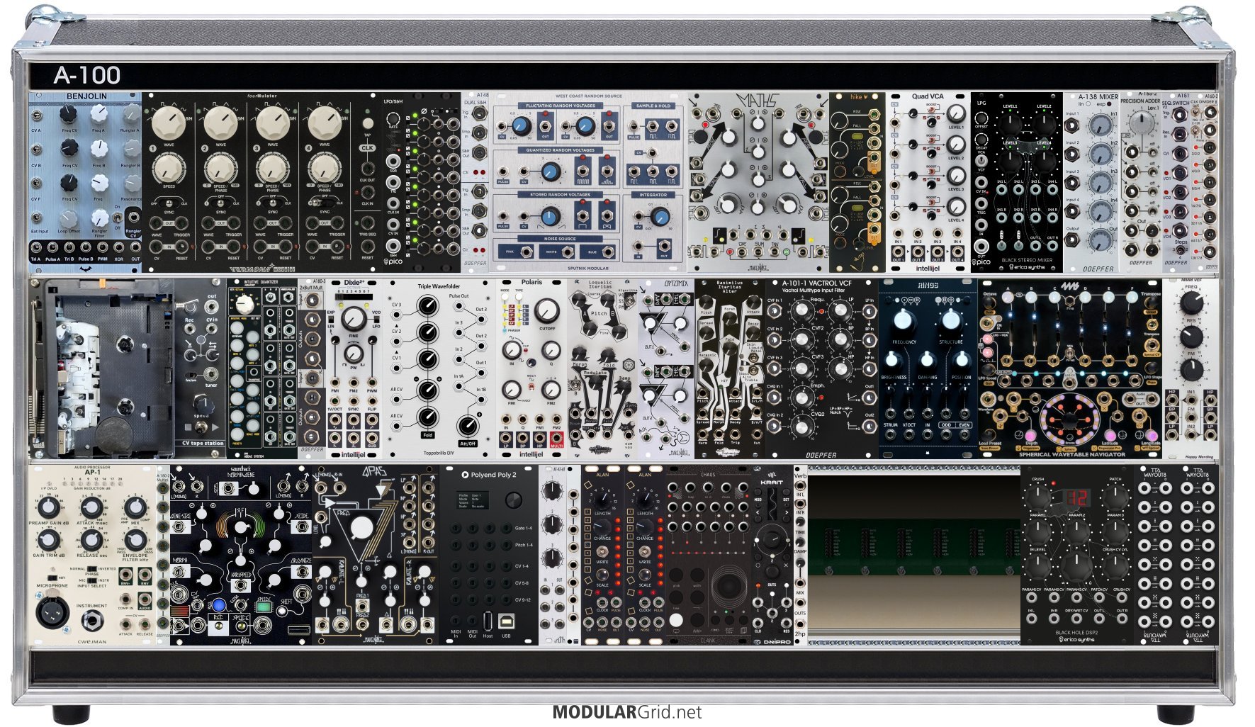Click the KRAIT module title

point(772,483)
